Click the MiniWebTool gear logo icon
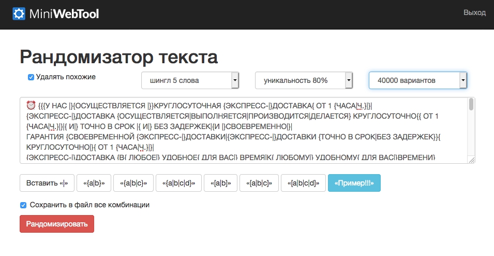494x256 pixels. [19, 14]
